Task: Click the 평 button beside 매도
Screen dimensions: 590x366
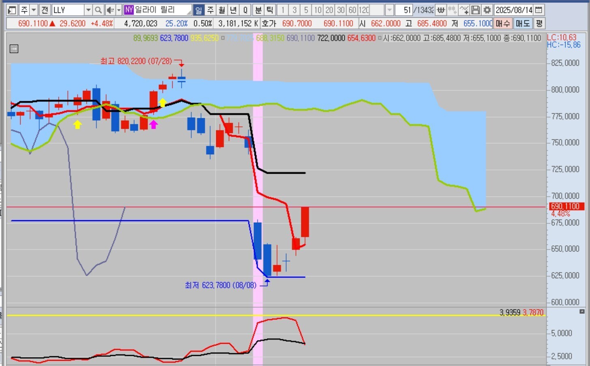Action: [539, 23]
